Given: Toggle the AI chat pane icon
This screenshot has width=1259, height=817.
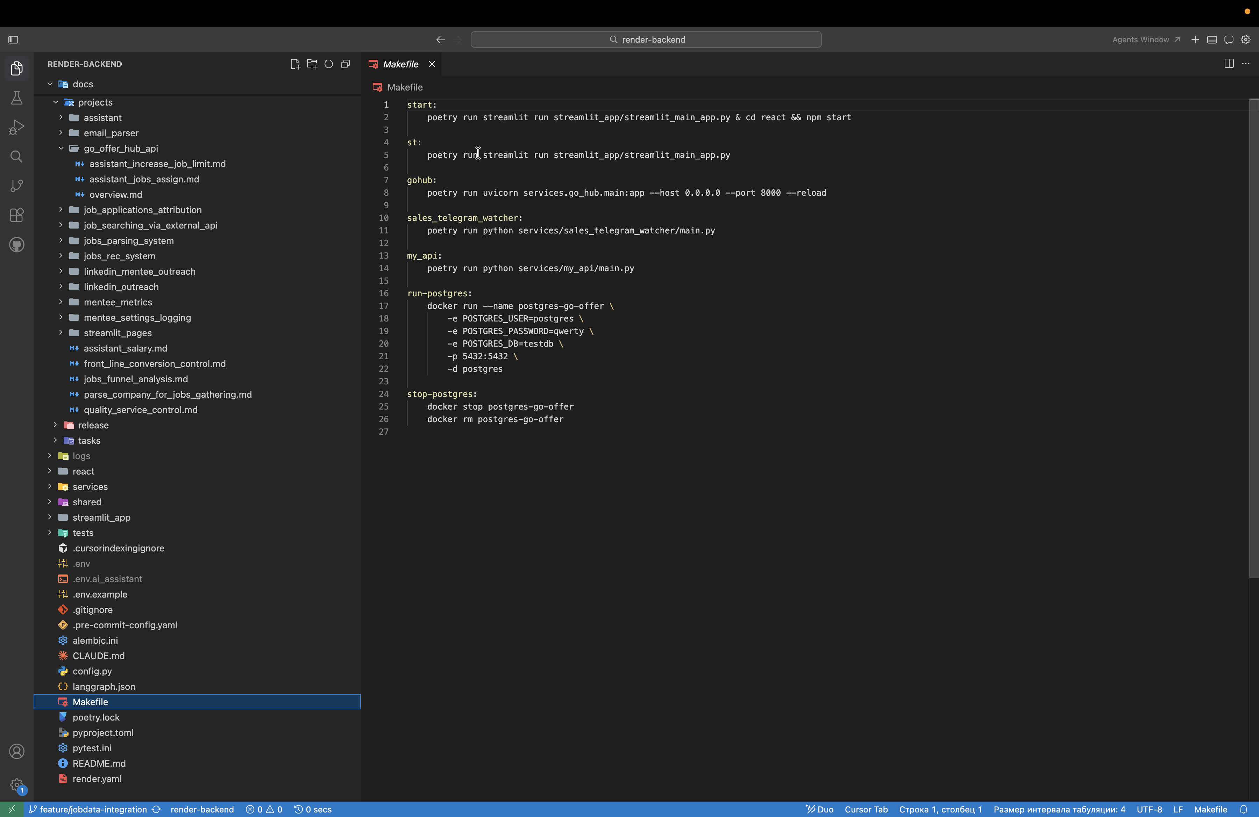Looking at the screenshot, I should [x=1229, y=39].
